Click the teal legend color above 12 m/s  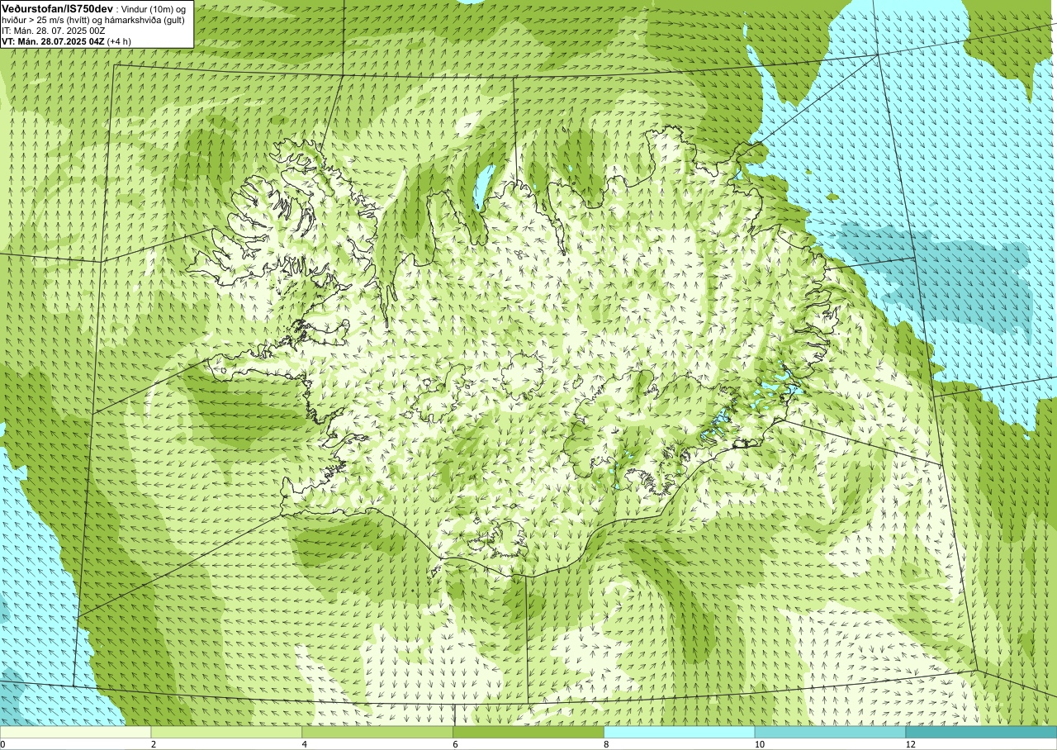[981, 732]
